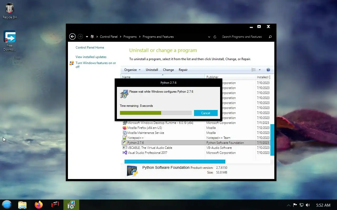Go back in Control Panel window

click(x=72, y=37)
